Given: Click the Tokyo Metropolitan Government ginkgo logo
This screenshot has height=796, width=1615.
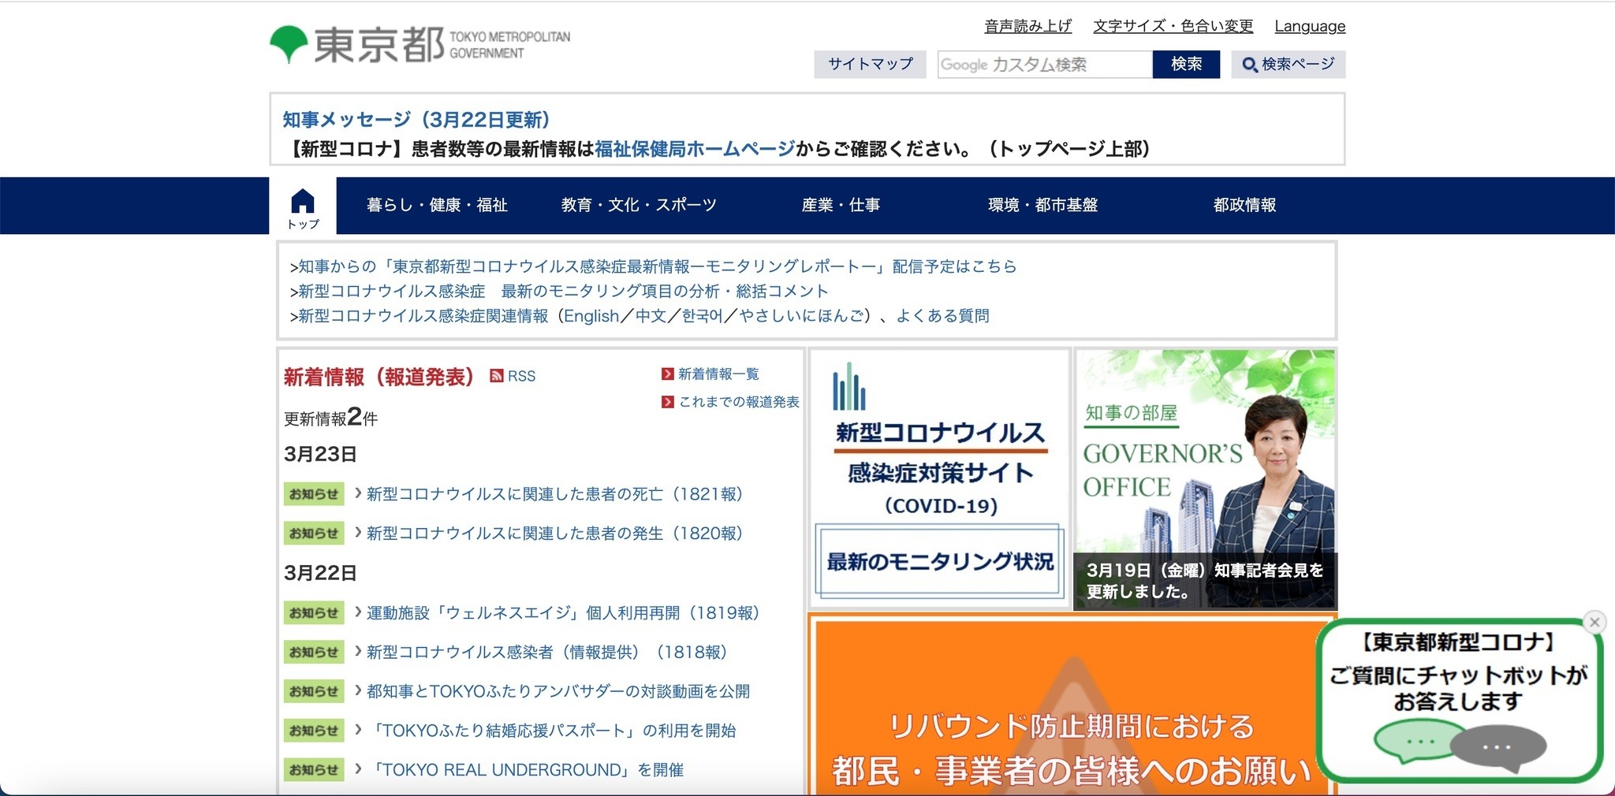Looking at the screenshot, I should 289,43.
